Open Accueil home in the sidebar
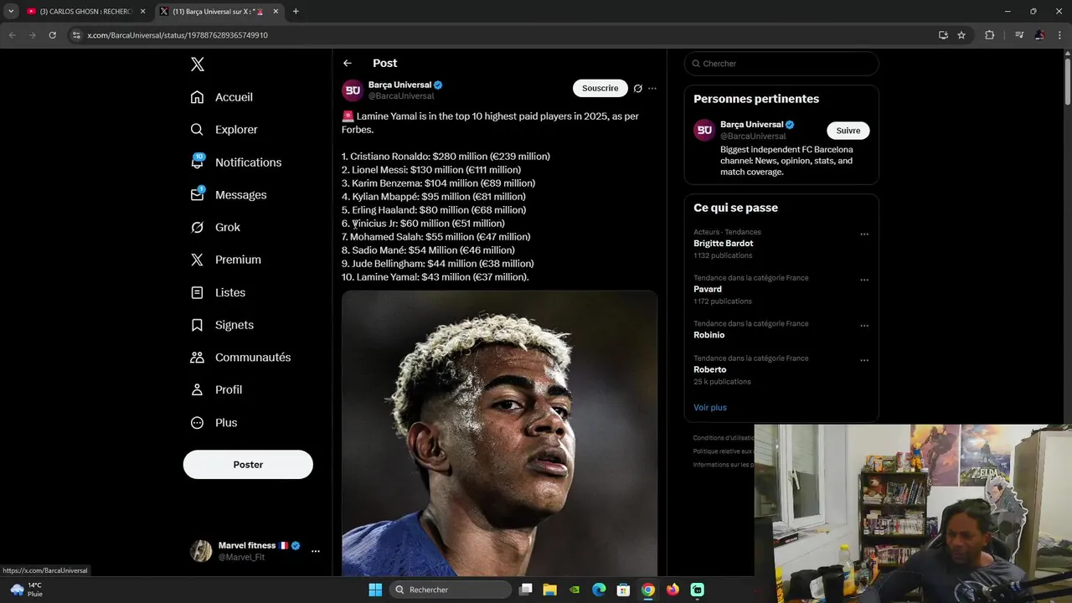Image resolution: width=1072 pixels, height=603 pixels. [222, 97]
